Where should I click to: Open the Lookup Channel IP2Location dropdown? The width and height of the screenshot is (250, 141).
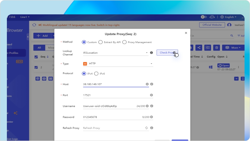click(x=115, y=53)
